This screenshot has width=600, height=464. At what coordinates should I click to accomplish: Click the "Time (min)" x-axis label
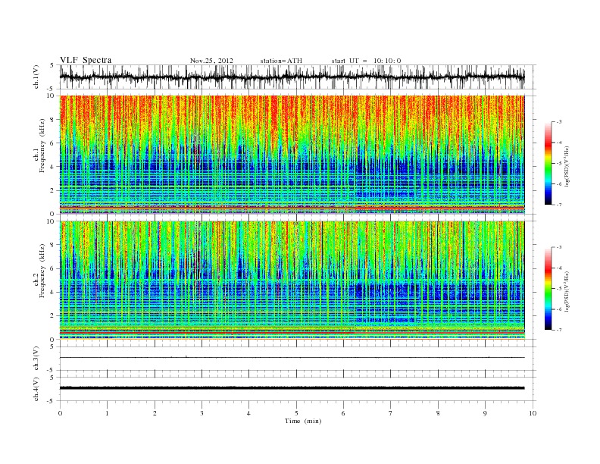click(303, 421)
